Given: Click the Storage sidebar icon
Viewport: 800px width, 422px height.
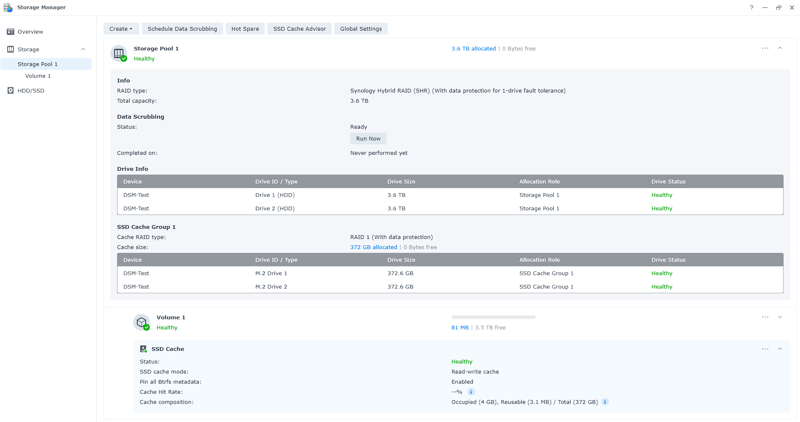Looking at the screenshot, I should [11, 49].
